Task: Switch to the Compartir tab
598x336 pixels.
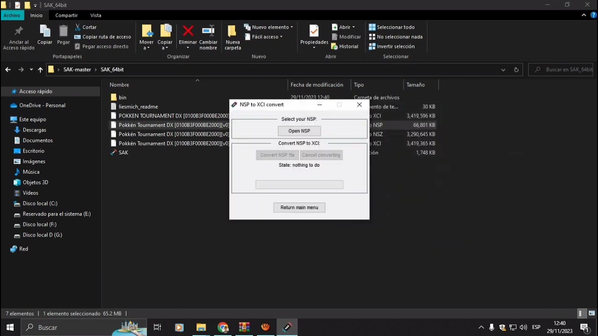Action: (x=66, y=15)
